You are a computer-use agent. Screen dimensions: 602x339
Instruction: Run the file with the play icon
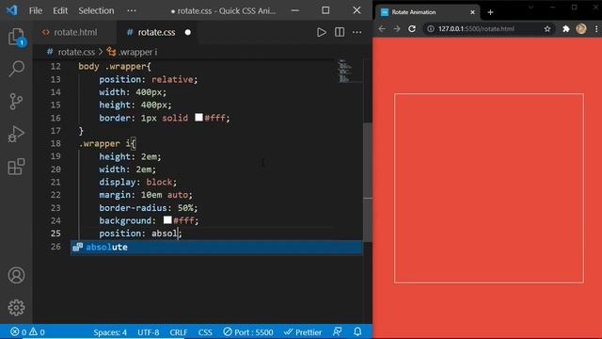[x=322, y=32]
